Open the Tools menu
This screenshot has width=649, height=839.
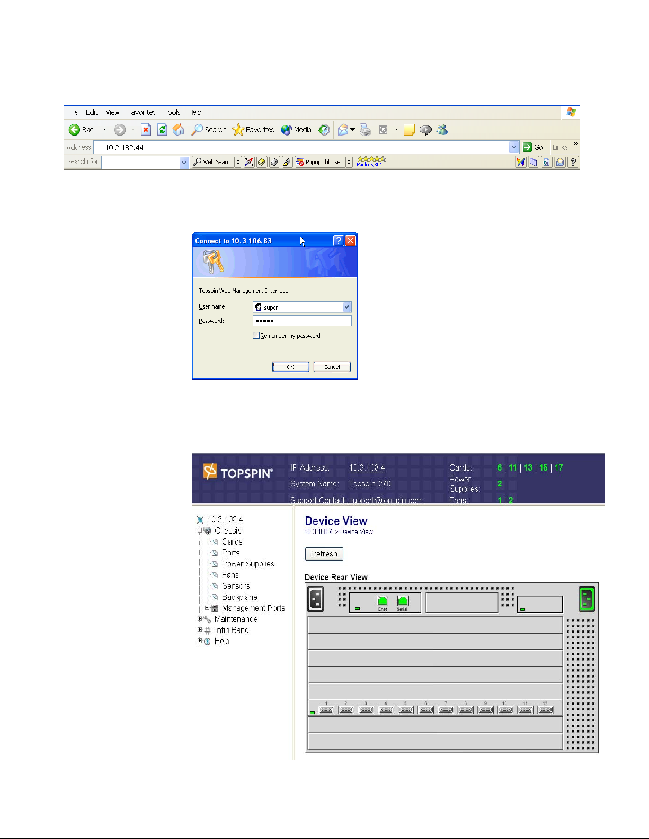(172, 112)
